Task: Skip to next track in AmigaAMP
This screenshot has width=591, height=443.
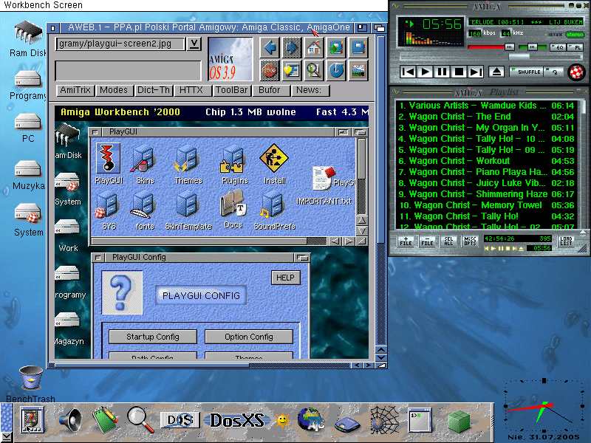Action: 475,72
